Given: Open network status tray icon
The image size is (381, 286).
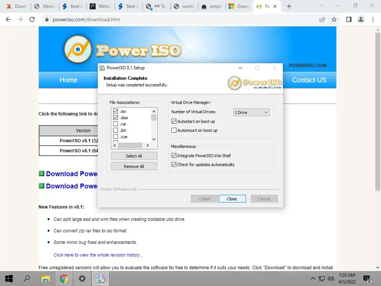Looking at the screenshot, I should pos(322,279).
